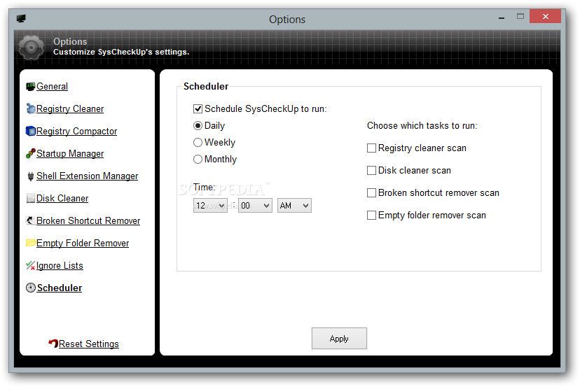Enable Registry cleaner scan task
This screenshot has height=387, width=580.
click(x=371, y=148)
